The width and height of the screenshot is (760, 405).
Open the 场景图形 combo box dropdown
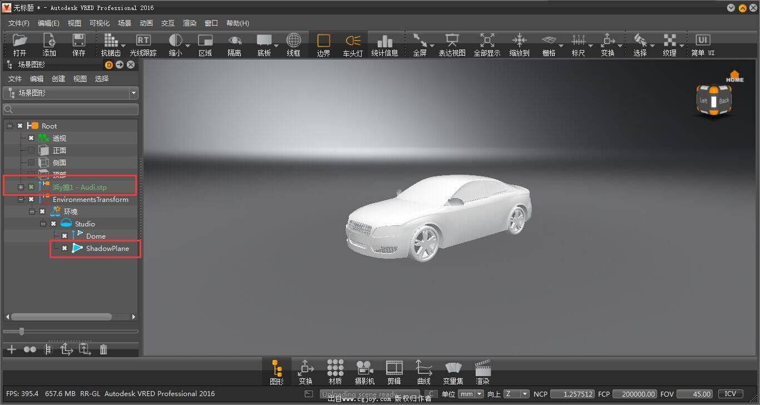[x=71, y=93]
